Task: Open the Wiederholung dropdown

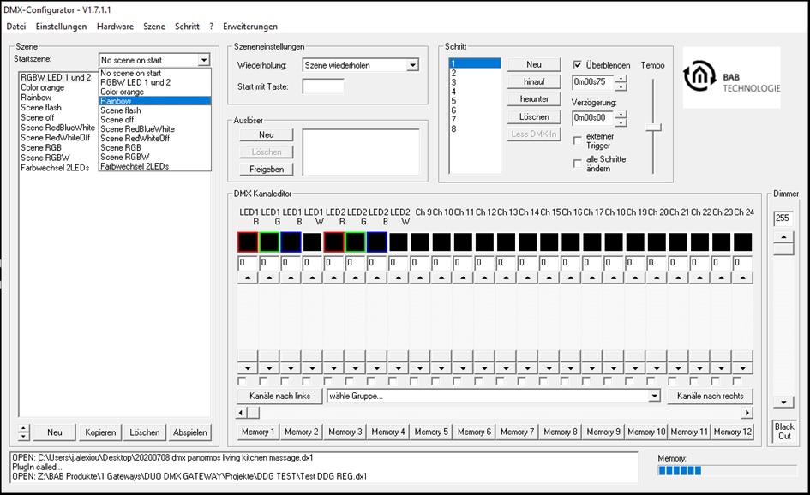Action: (412, 65)
